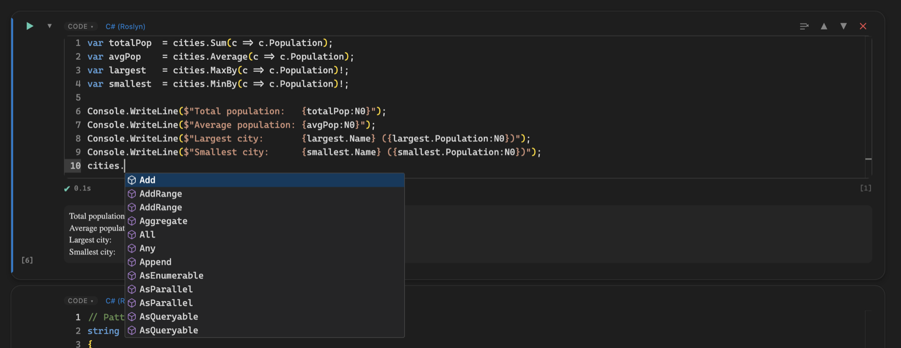Click on var totalPop code line
Viewport: 901px width, 348px height.
(x=210, y=43)
